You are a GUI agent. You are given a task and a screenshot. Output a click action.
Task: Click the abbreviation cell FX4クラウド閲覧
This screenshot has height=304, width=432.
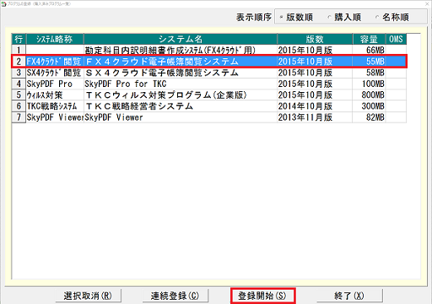[55, 62]
